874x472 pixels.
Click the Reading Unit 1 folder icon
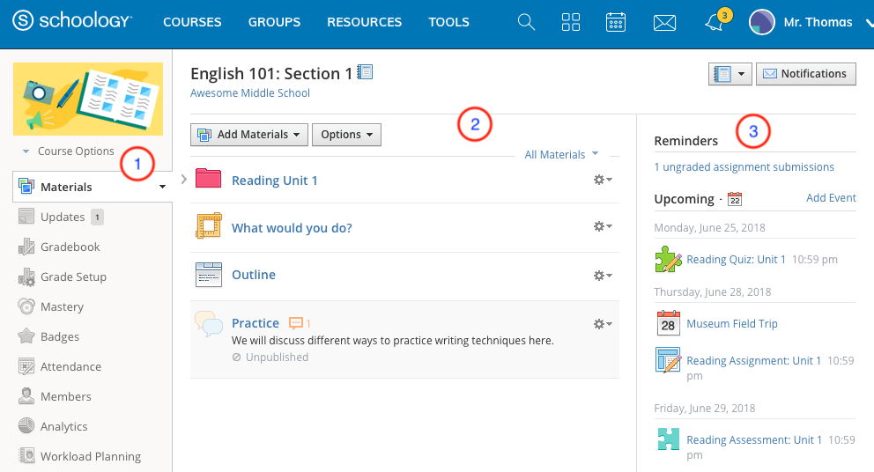(209, 179)
